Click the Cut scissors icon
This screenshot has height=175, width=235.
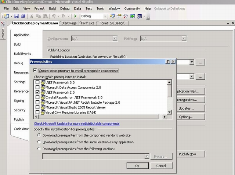(x=32, y=16)
